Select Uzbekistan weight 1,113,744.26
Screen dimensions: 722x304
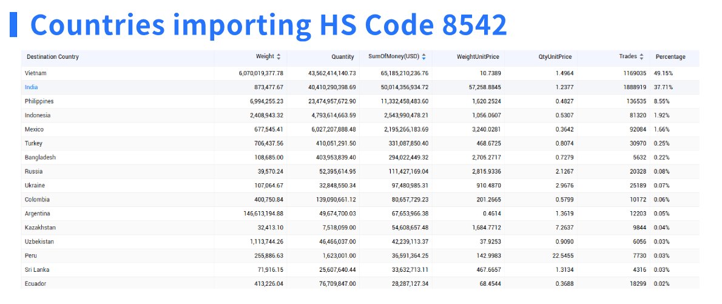265,242
